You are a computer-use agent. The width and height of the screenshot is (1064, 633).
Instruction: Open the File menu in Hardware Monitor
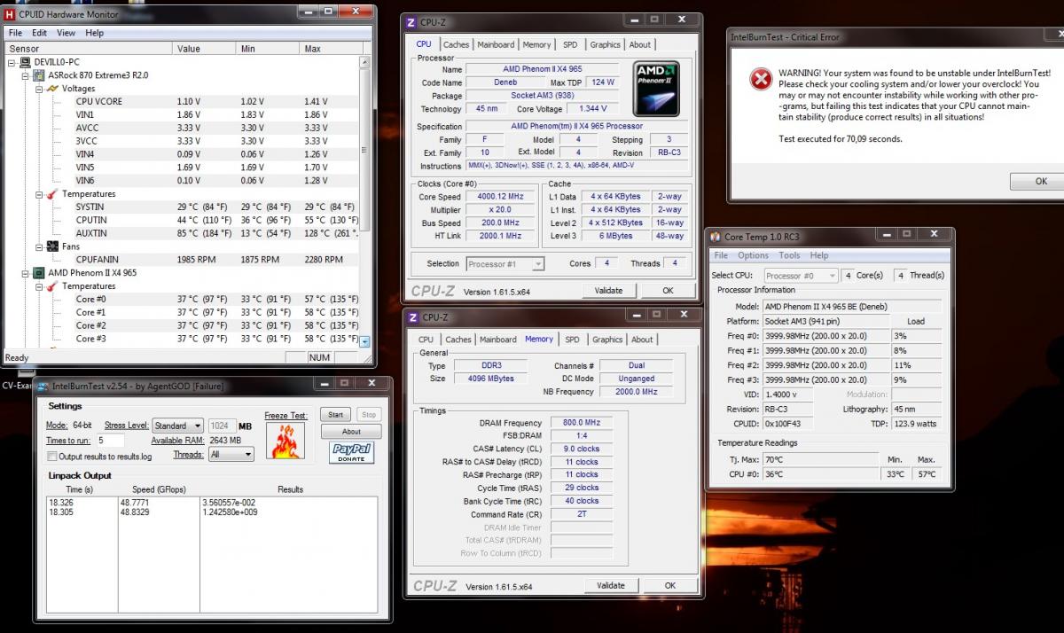pos(15,33)
